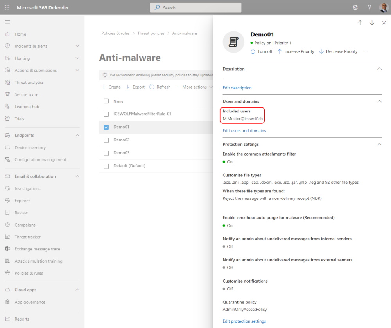This screenshot has height=328, width=391.
Task: Click the Exchange message trace icon
Action: pyautogui.click(x=7, y=249)
